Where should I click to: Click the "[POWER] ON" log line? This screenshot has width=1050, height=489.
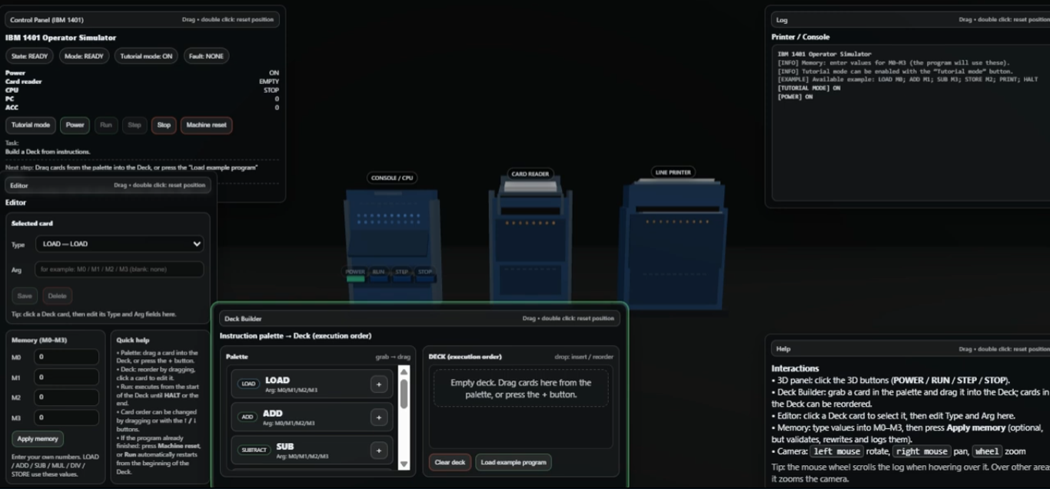tap(795, 97)
